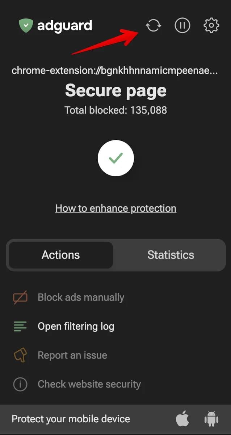
Task: Click the thumbs-down report icon
Action: pyautogui.click(x=20, y=355)
